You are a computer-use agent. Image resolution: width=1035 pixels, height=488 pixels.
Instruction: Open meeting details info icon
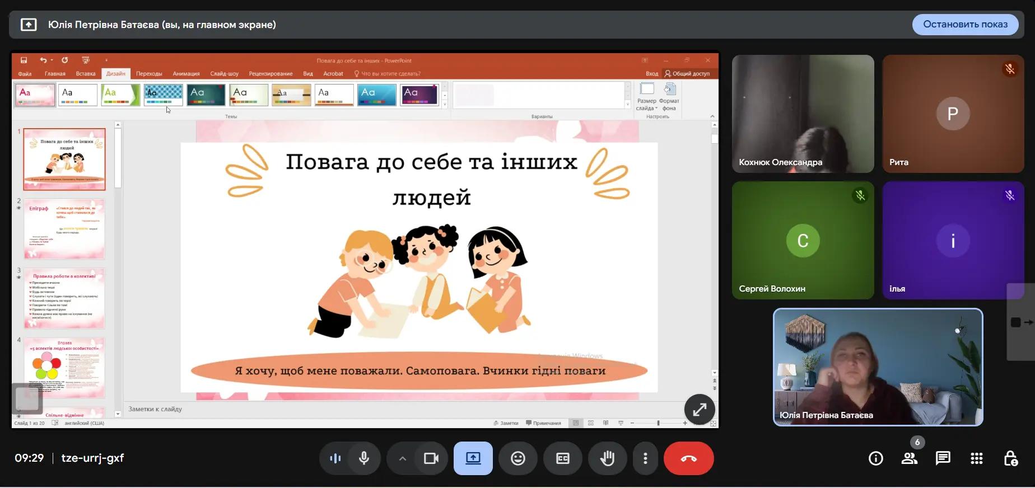coord(875,458)
